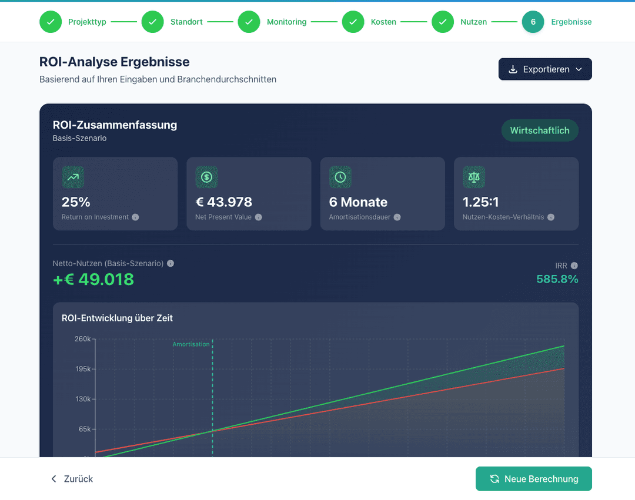635x500 pixels.
Task: Click info icon beside Nutzen-Kosten-Verhältnis
Action: (550, 217)
